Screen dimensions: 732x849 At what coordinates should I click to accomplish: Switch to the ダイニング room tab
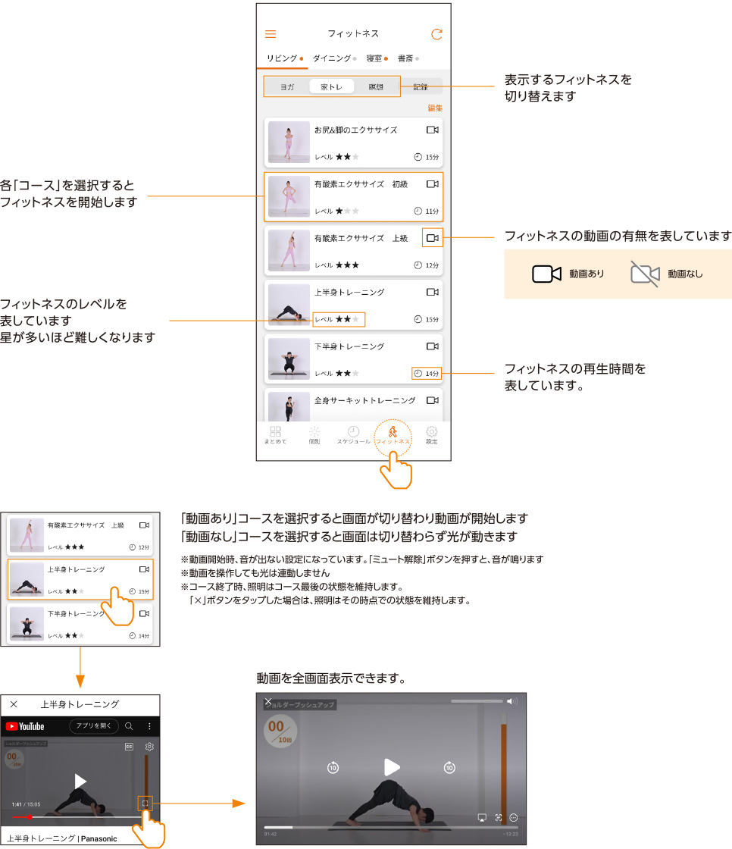click(x=334, y=58)
